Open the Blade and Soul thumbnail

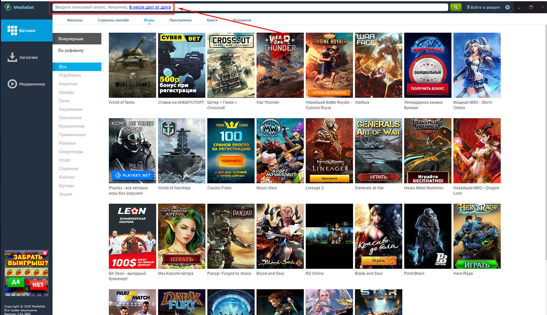[x=379, y=236]
